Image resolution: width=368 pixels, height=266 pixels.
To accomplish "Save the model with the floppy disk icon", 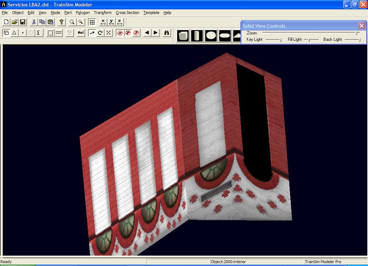I will [23, 22].
